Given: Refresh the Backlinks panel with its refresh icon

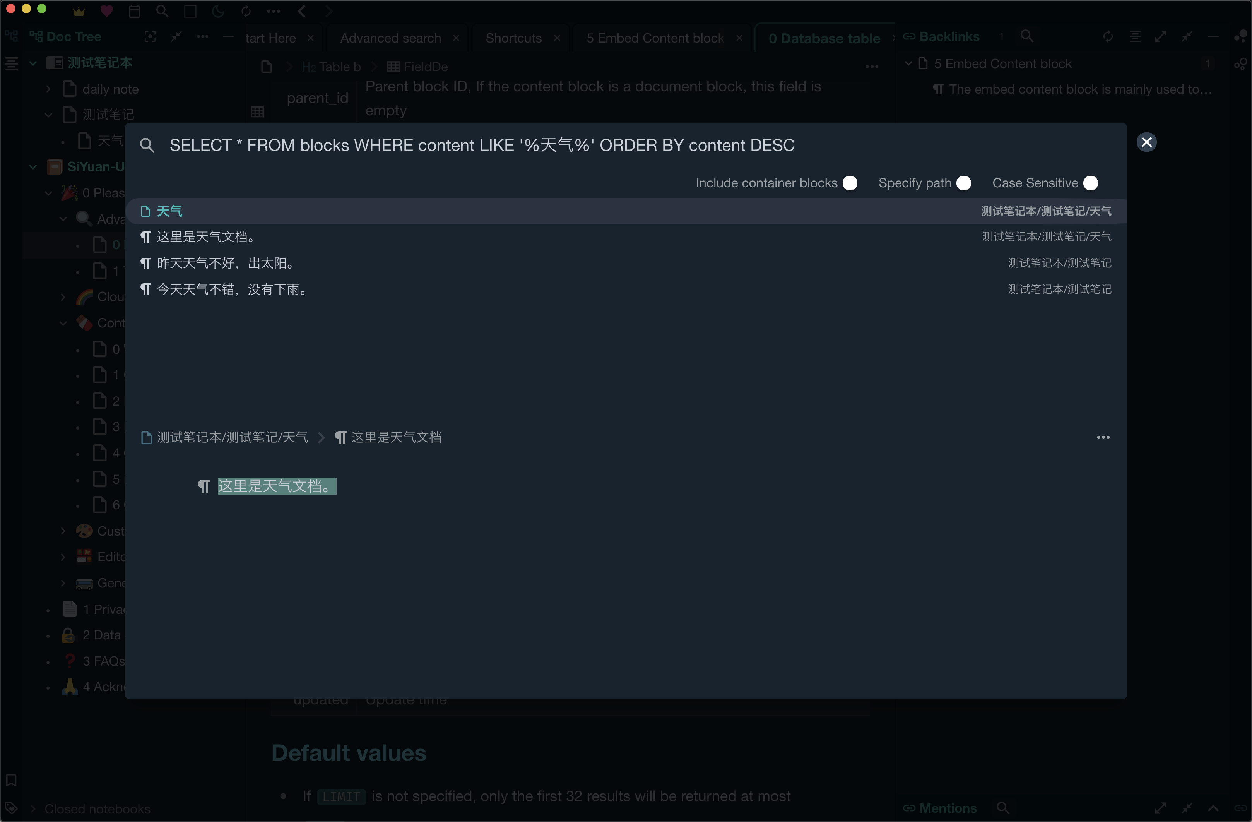Looking at the screenshot, I should pos(1108,36).
